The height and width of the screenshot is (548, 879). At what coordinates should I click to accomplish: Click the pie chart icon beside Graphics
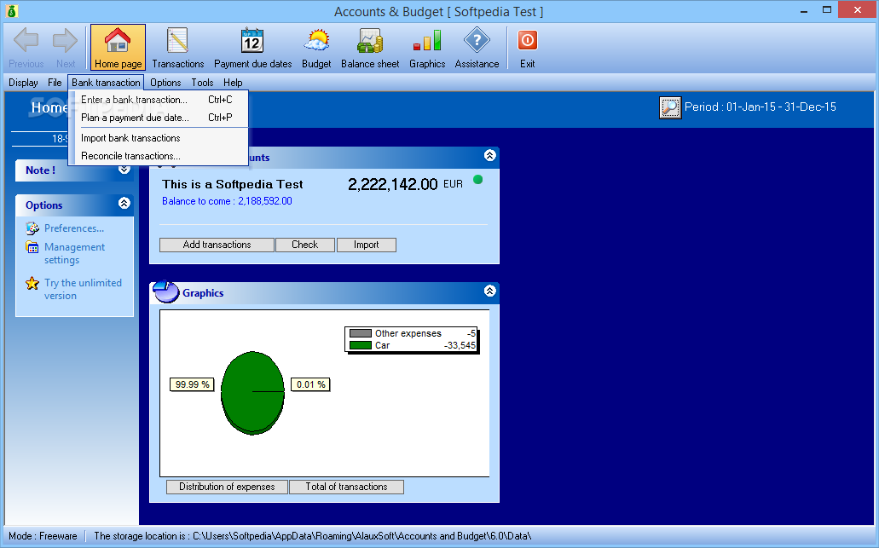pos(166,291)
